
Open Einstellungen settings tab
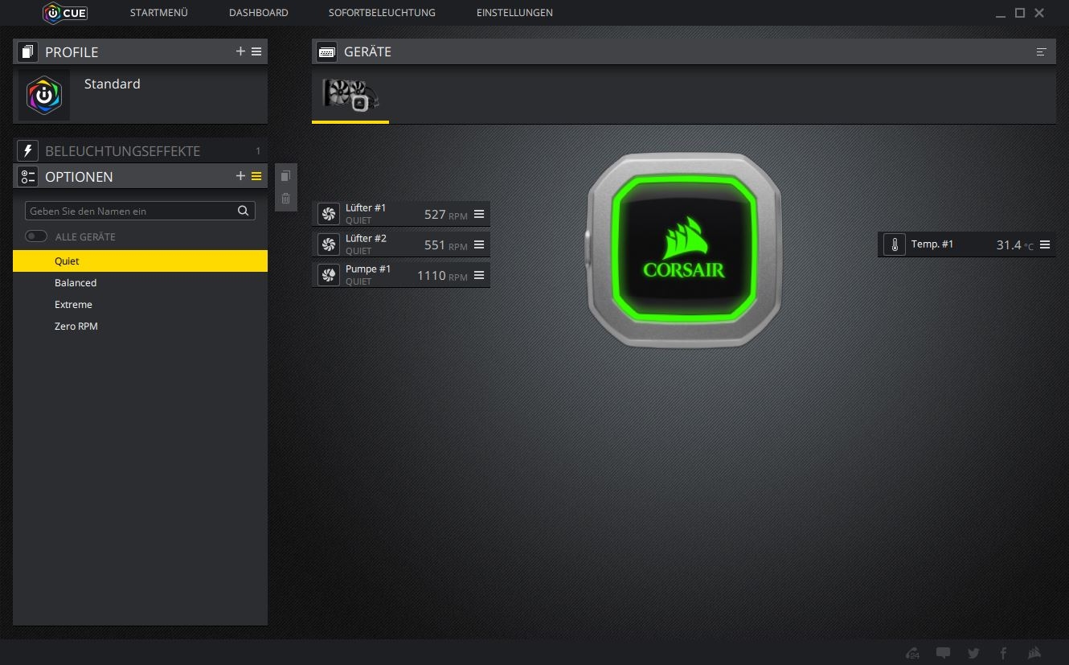coord(514,13)
